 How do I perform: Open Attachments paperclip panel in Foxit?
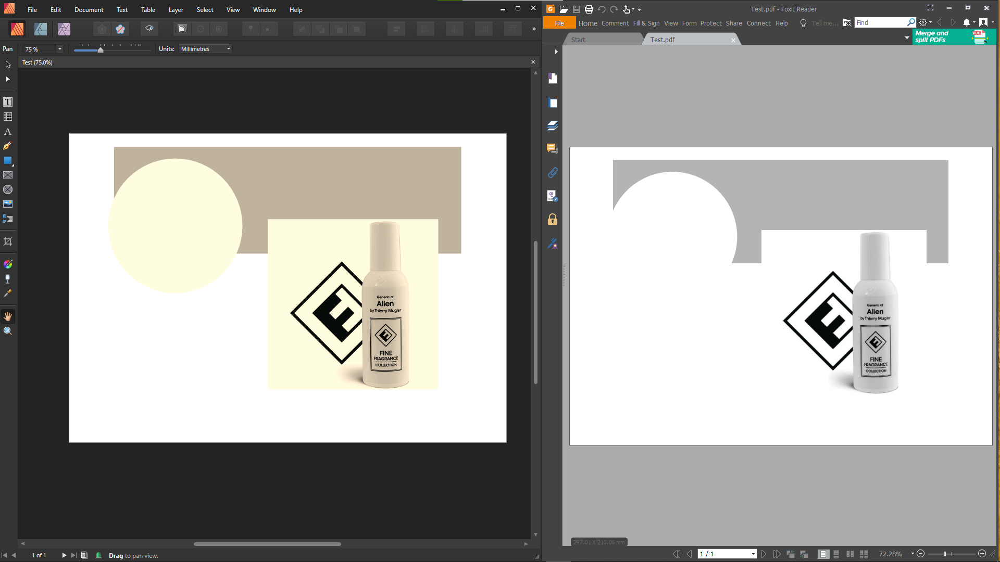point(553,172)
